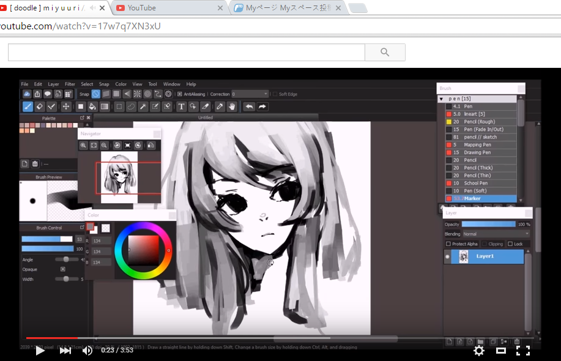This screenshot has width=561, height=361.
Task: Click the Layer1 thumbnail
Action: pyautogui.click(x=463, y=256)
